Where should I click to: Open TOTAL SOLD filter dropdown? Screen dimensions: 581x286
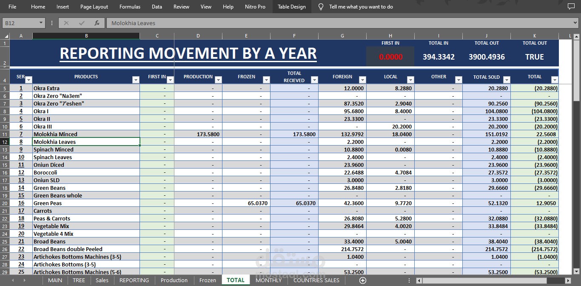(x=507, y=80)
